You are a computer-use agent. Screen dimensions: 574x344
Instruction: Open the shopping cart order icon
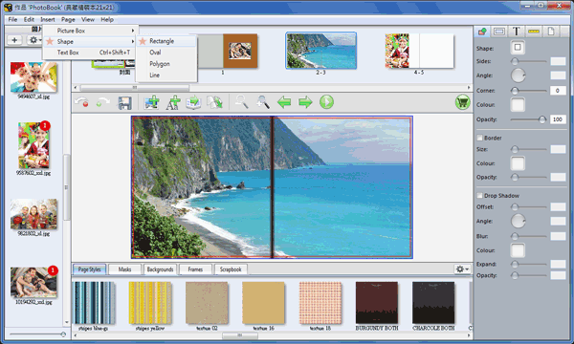(x=463, y=102)
